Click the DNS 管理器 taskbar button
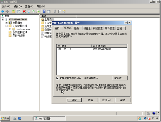161x122 pixels. click(50, 118)
